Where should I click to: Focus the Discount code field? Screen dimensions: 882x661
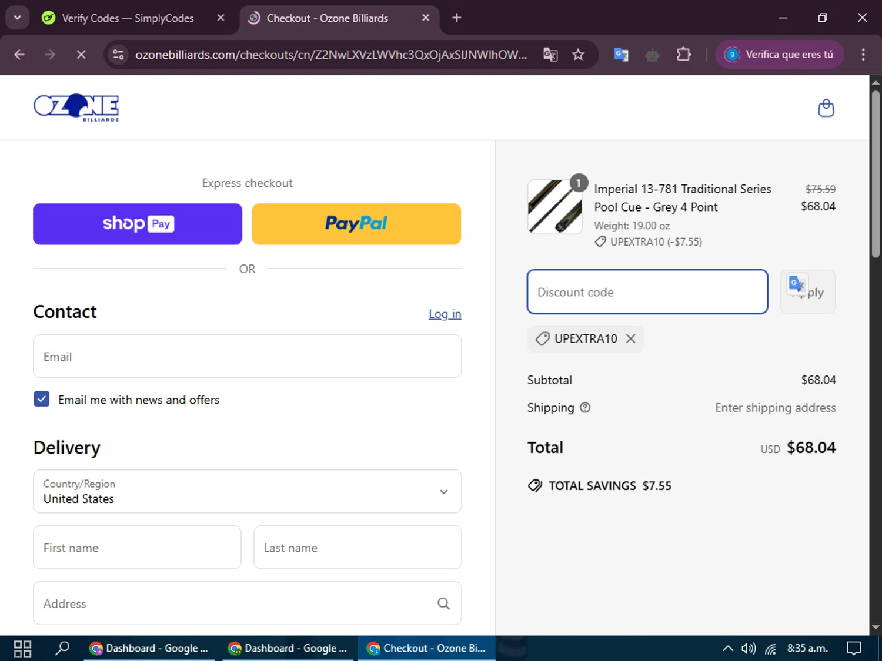tap(647, 292)
